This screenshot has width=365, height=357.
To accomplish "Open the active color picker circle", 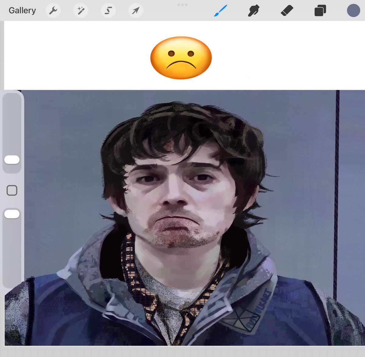I will [x=353, y=10].
